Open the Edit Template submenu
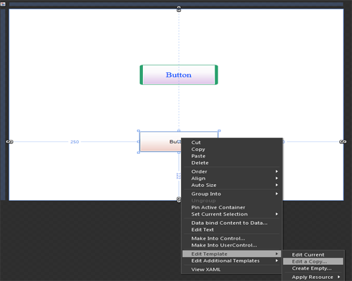352x281 pixels. click(232, 254)
